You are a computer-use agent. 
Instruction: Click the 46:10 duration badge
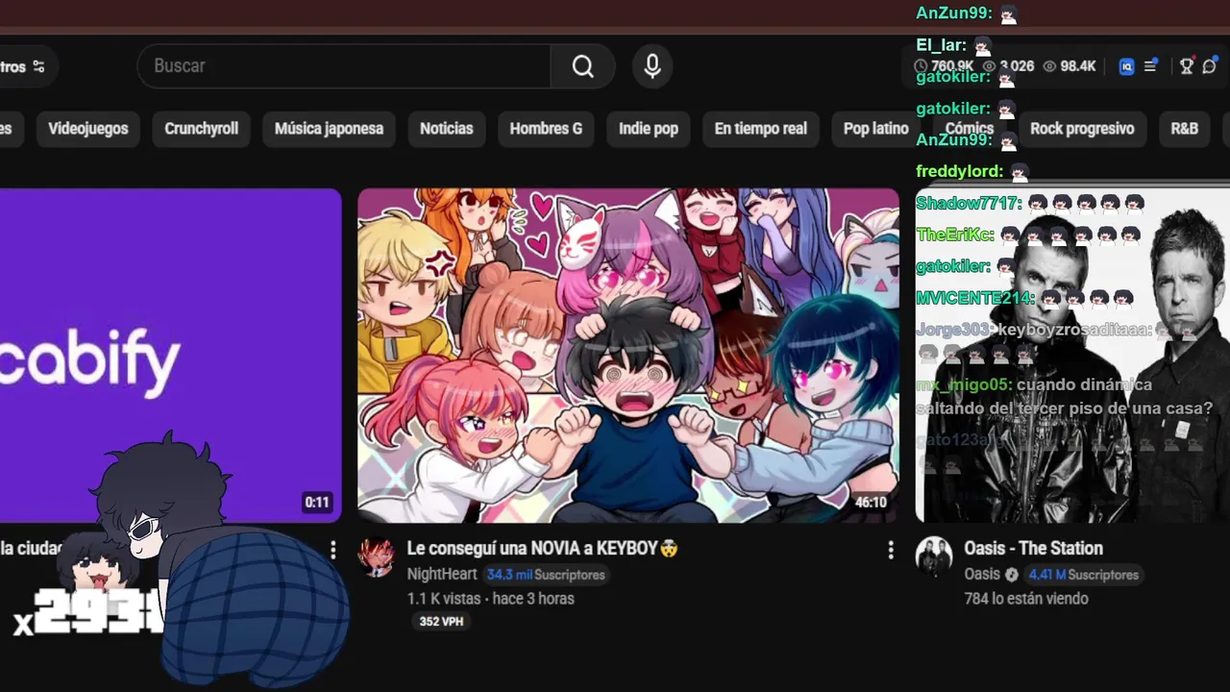pos(871,503)
